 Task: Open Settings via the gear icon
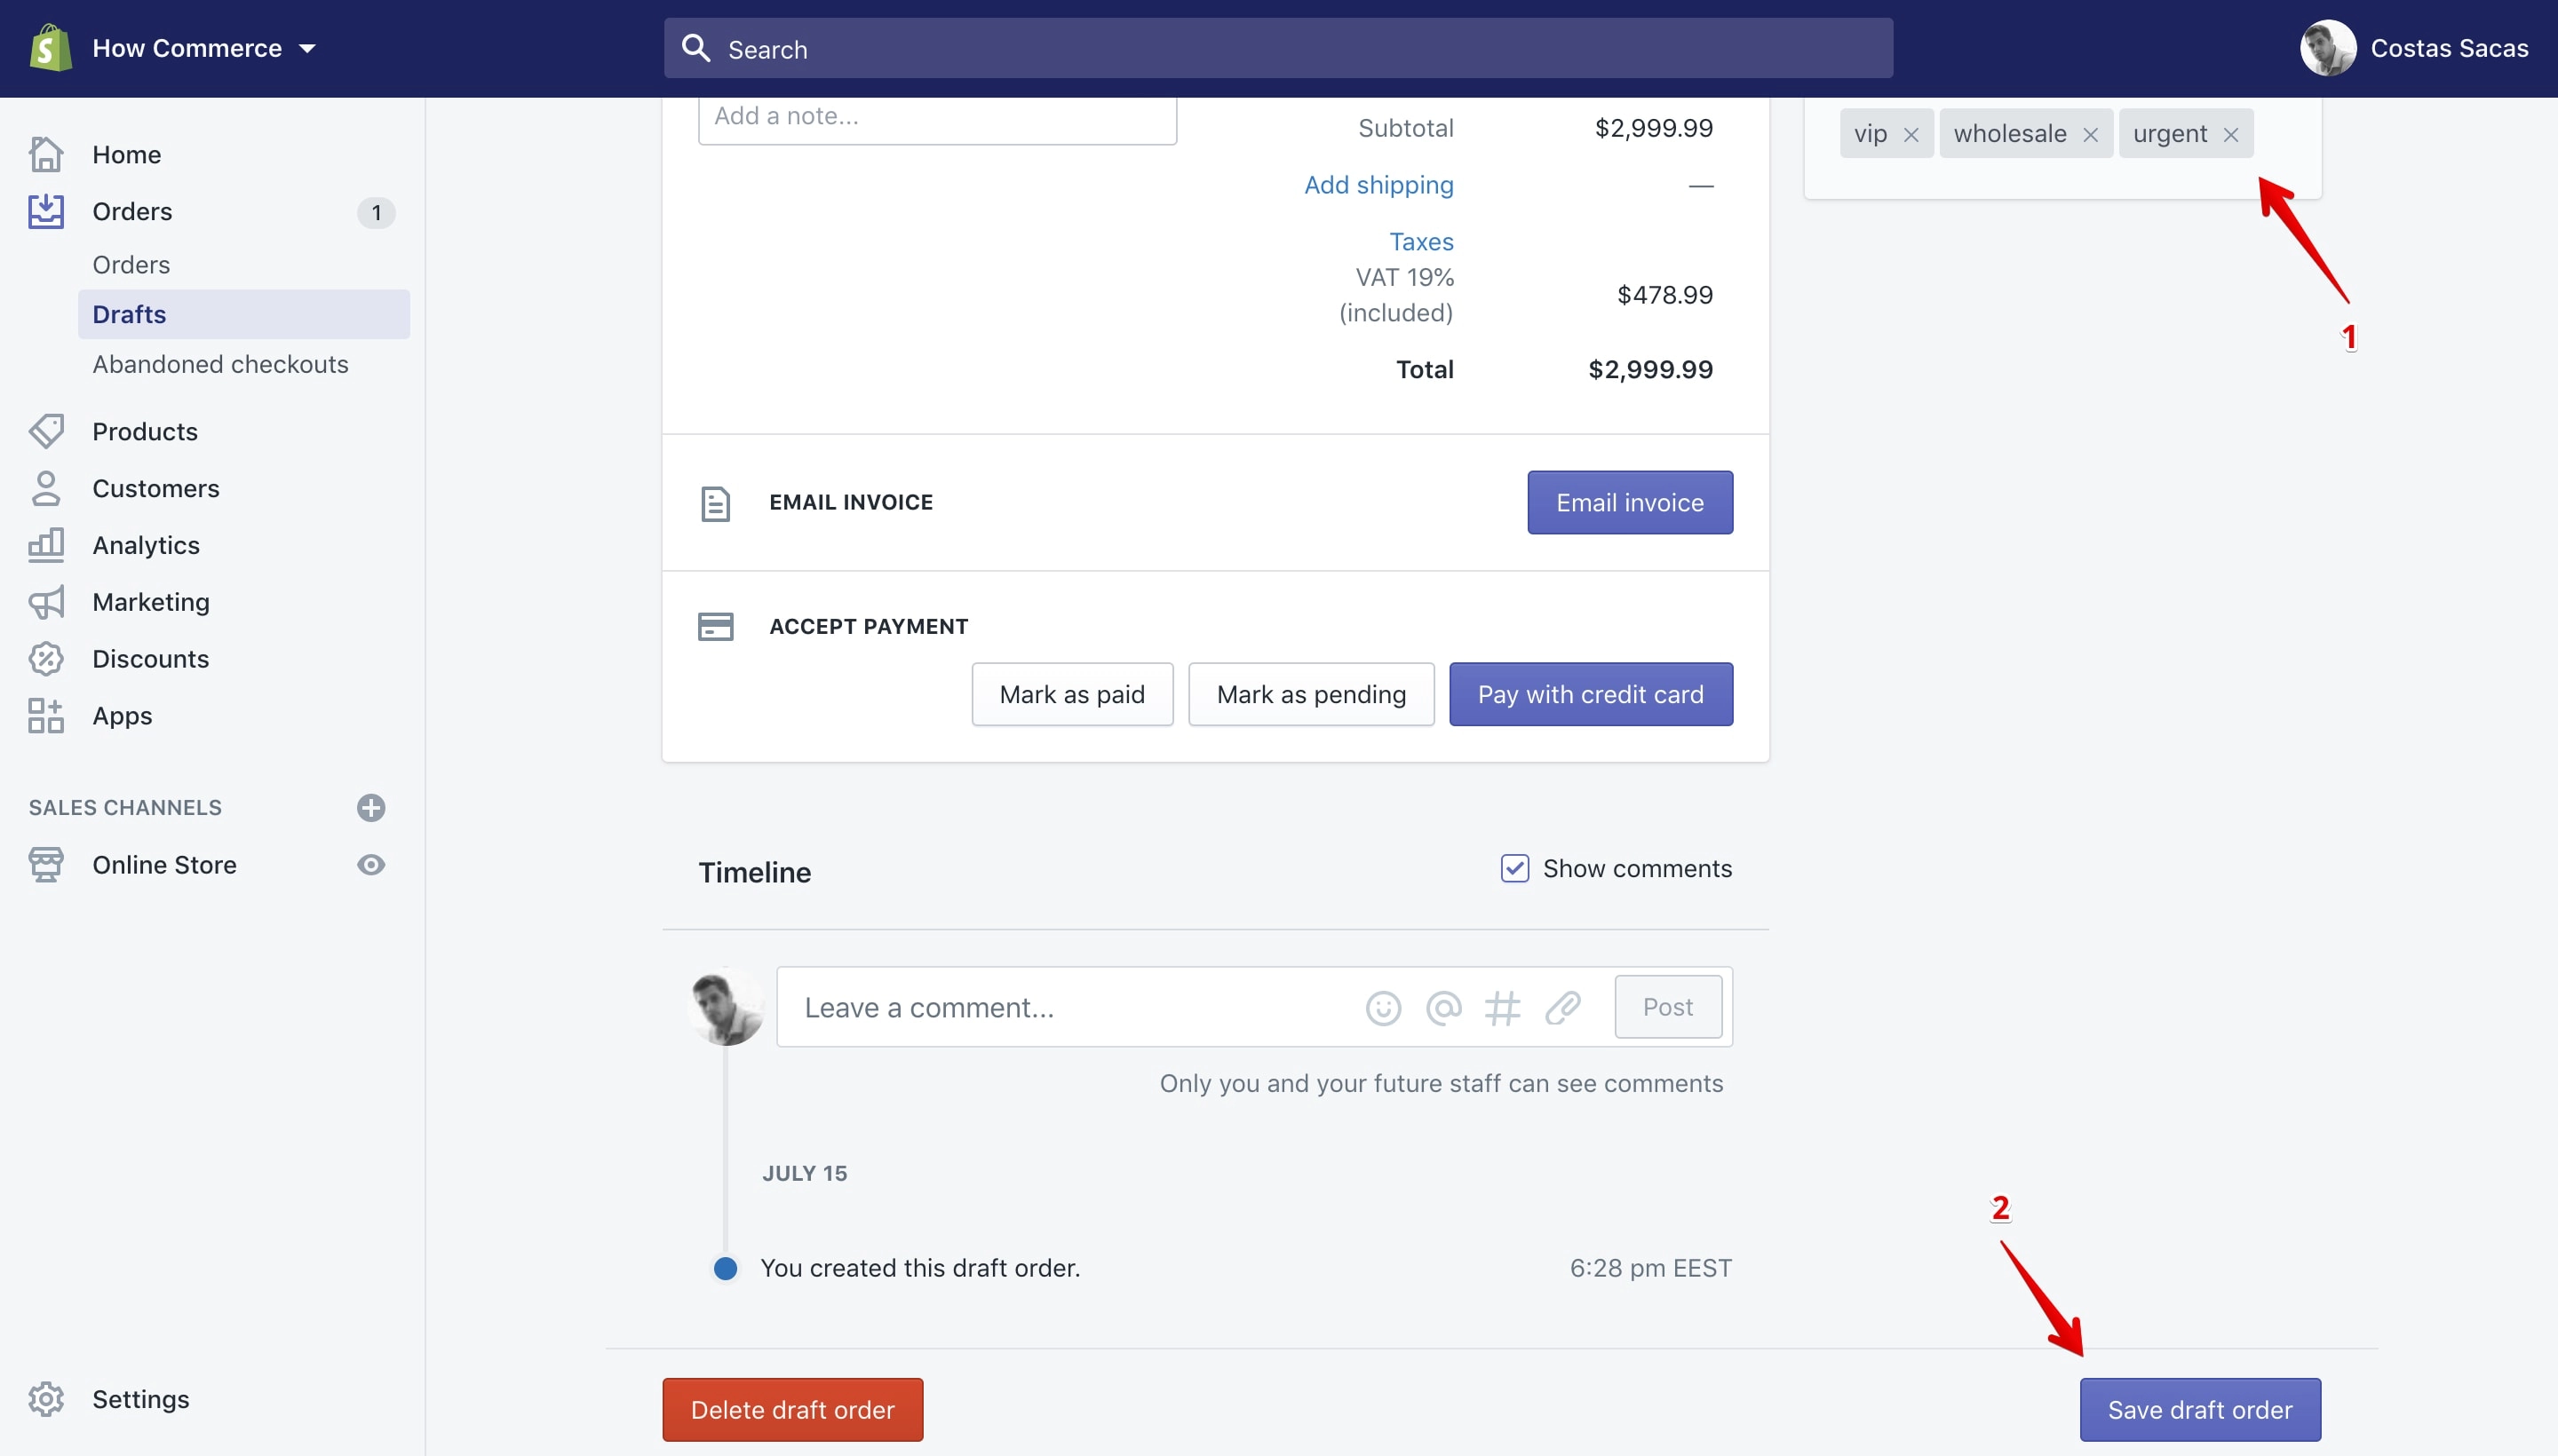pos(46,1399)
